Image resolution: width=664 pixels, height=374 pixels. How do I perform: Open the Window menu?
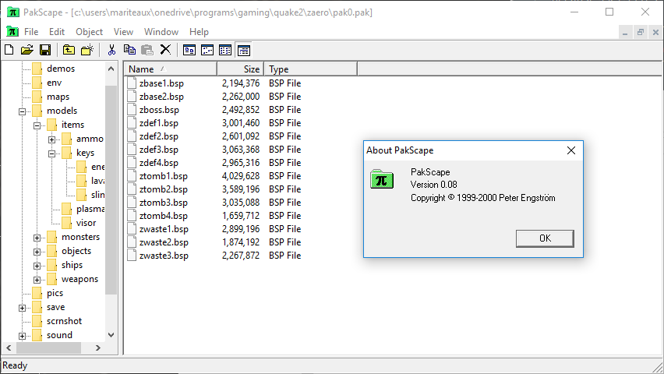(x=161, y=32)
